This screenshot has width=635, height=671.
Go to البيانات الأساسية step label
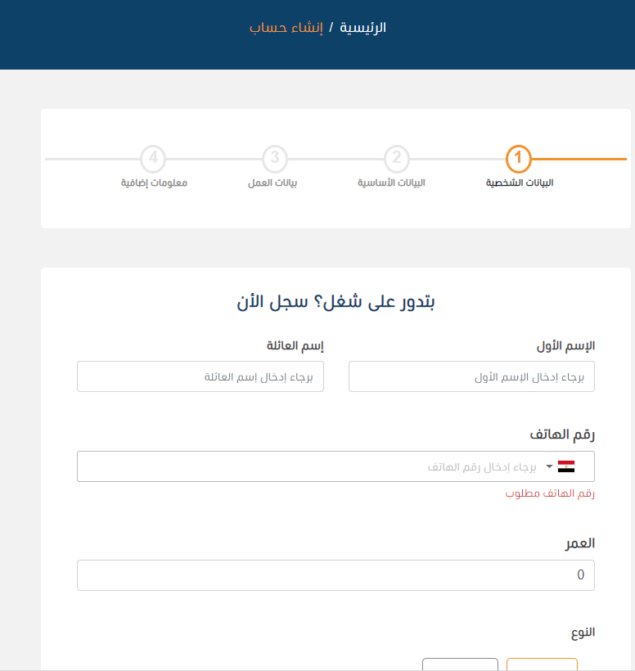pos(391,182)
